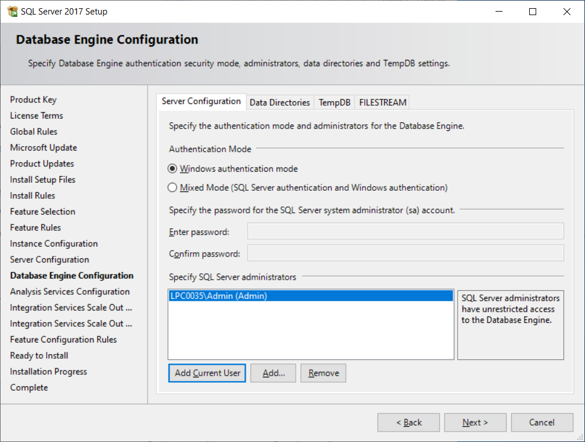Select Windows authentication mode radio button
Screen dimensions: 585x442
(x=172, y=169)
